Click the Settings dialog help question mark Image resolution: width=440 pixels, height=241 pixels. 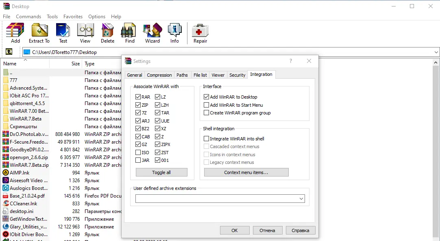click(291, 61)
